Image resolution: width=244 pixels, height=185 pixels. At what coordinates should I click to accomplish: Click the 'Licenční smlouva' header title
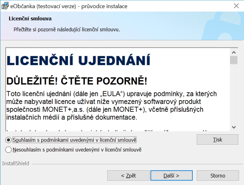point(30,19)
